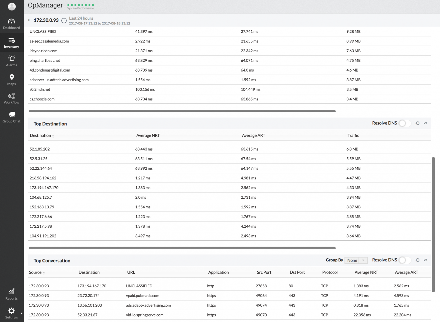The width and height of the screenshot is (440, 322).
Task: Sort by the Source column header
Action: (x=35, y=272)
